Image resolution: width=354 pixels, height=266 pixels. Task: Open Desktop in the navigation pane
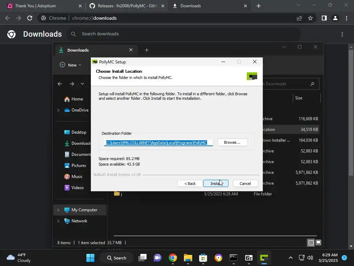[75, 132]
